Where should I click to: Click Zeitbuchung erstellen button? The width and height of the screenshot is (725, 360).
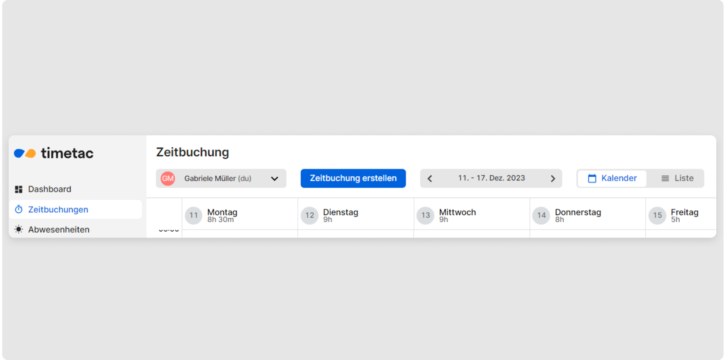tap(353, 178)
